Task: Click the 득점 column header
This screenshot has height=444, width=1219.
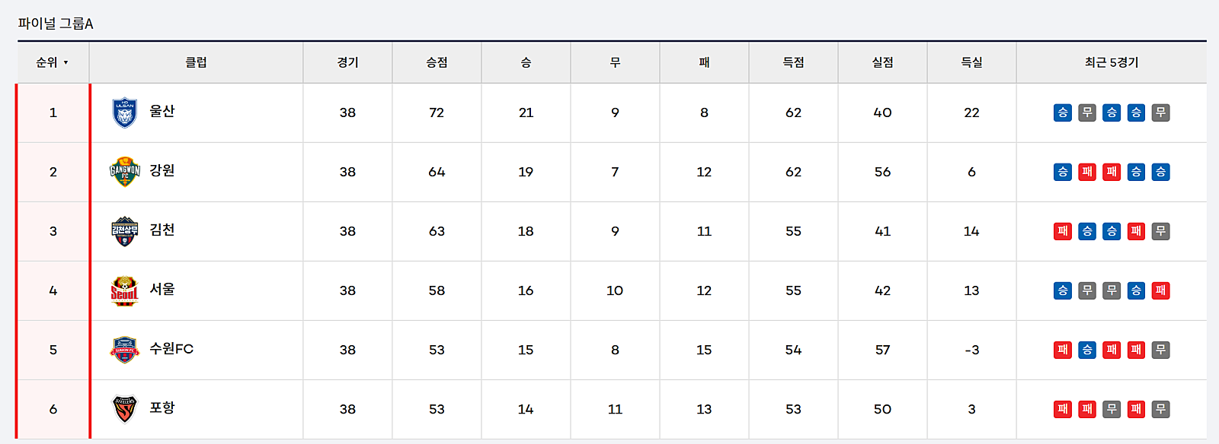Action: [793, 62]
